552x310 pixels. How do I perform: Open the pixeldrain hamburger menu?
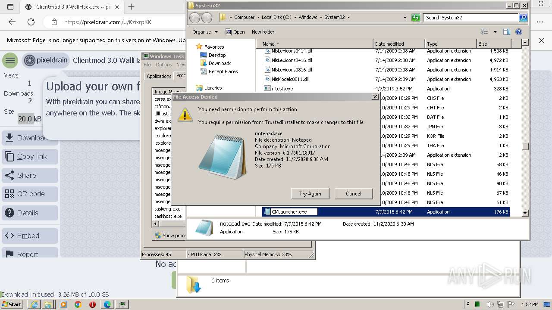[x=10, y=60]
